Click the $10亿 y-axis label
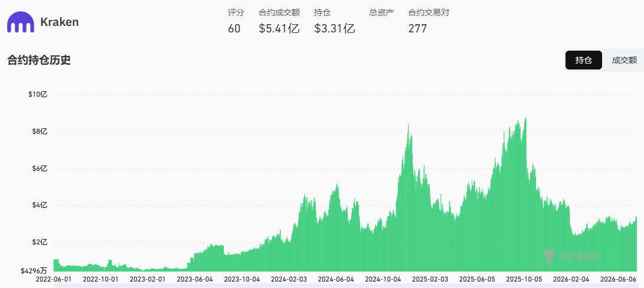The image size is (644, 288). pyautogui.click(x=38, y=94)
